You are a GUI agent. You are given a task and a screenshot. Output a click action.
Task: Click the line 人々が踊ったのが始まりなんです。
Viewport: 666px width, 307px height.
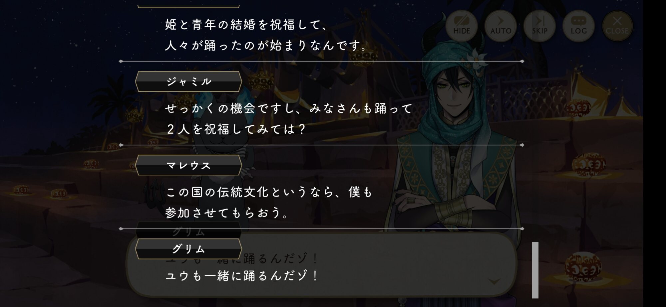click(x=266, y=46)
